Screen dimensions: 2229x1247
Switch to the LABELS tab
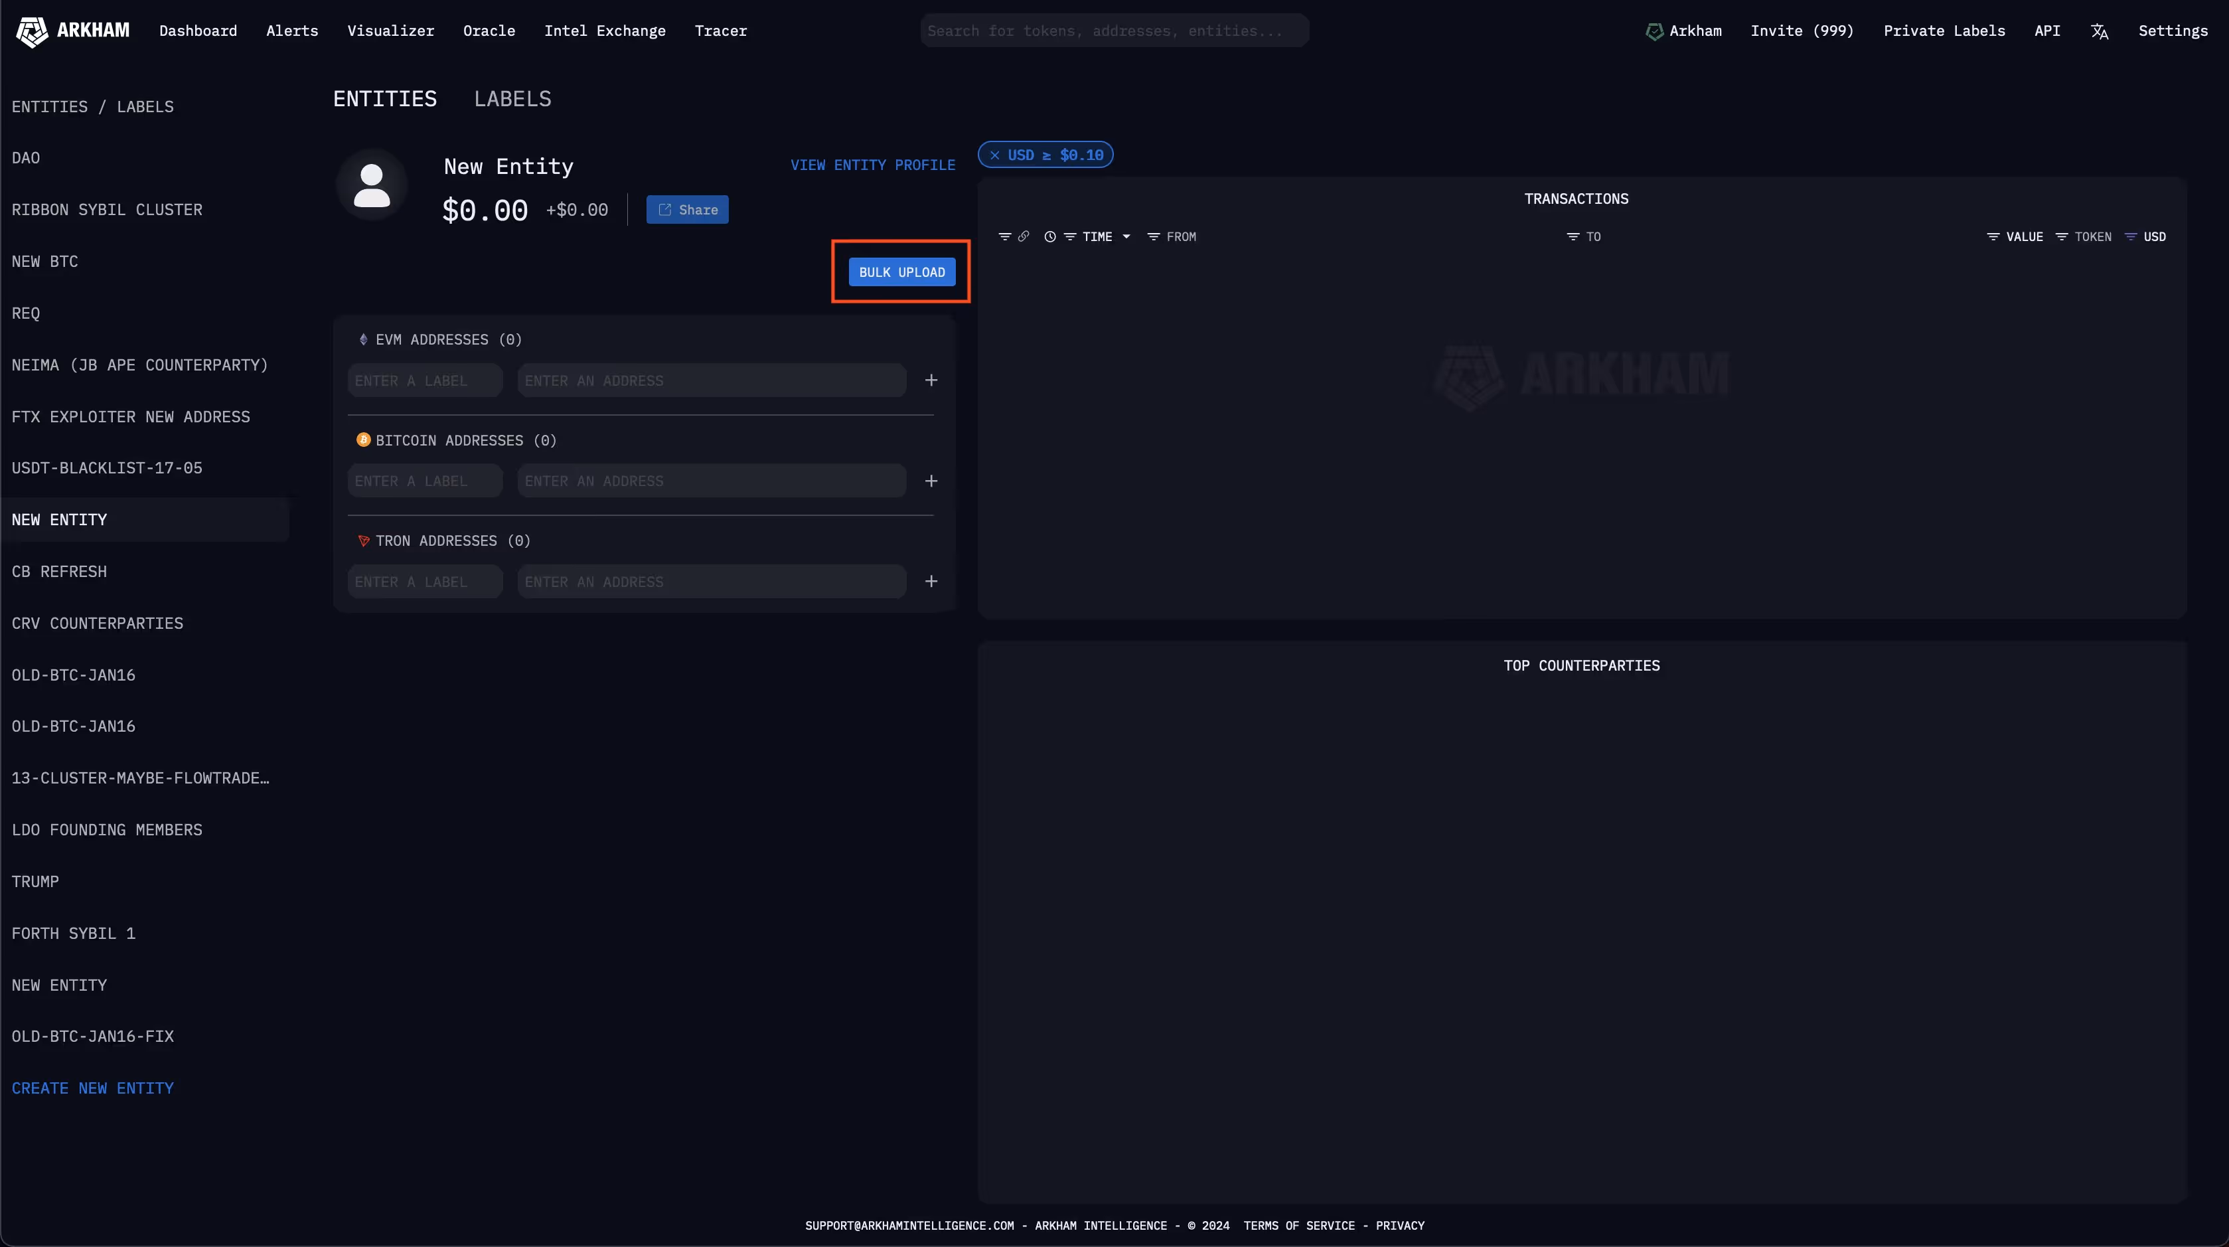(512, 99)
